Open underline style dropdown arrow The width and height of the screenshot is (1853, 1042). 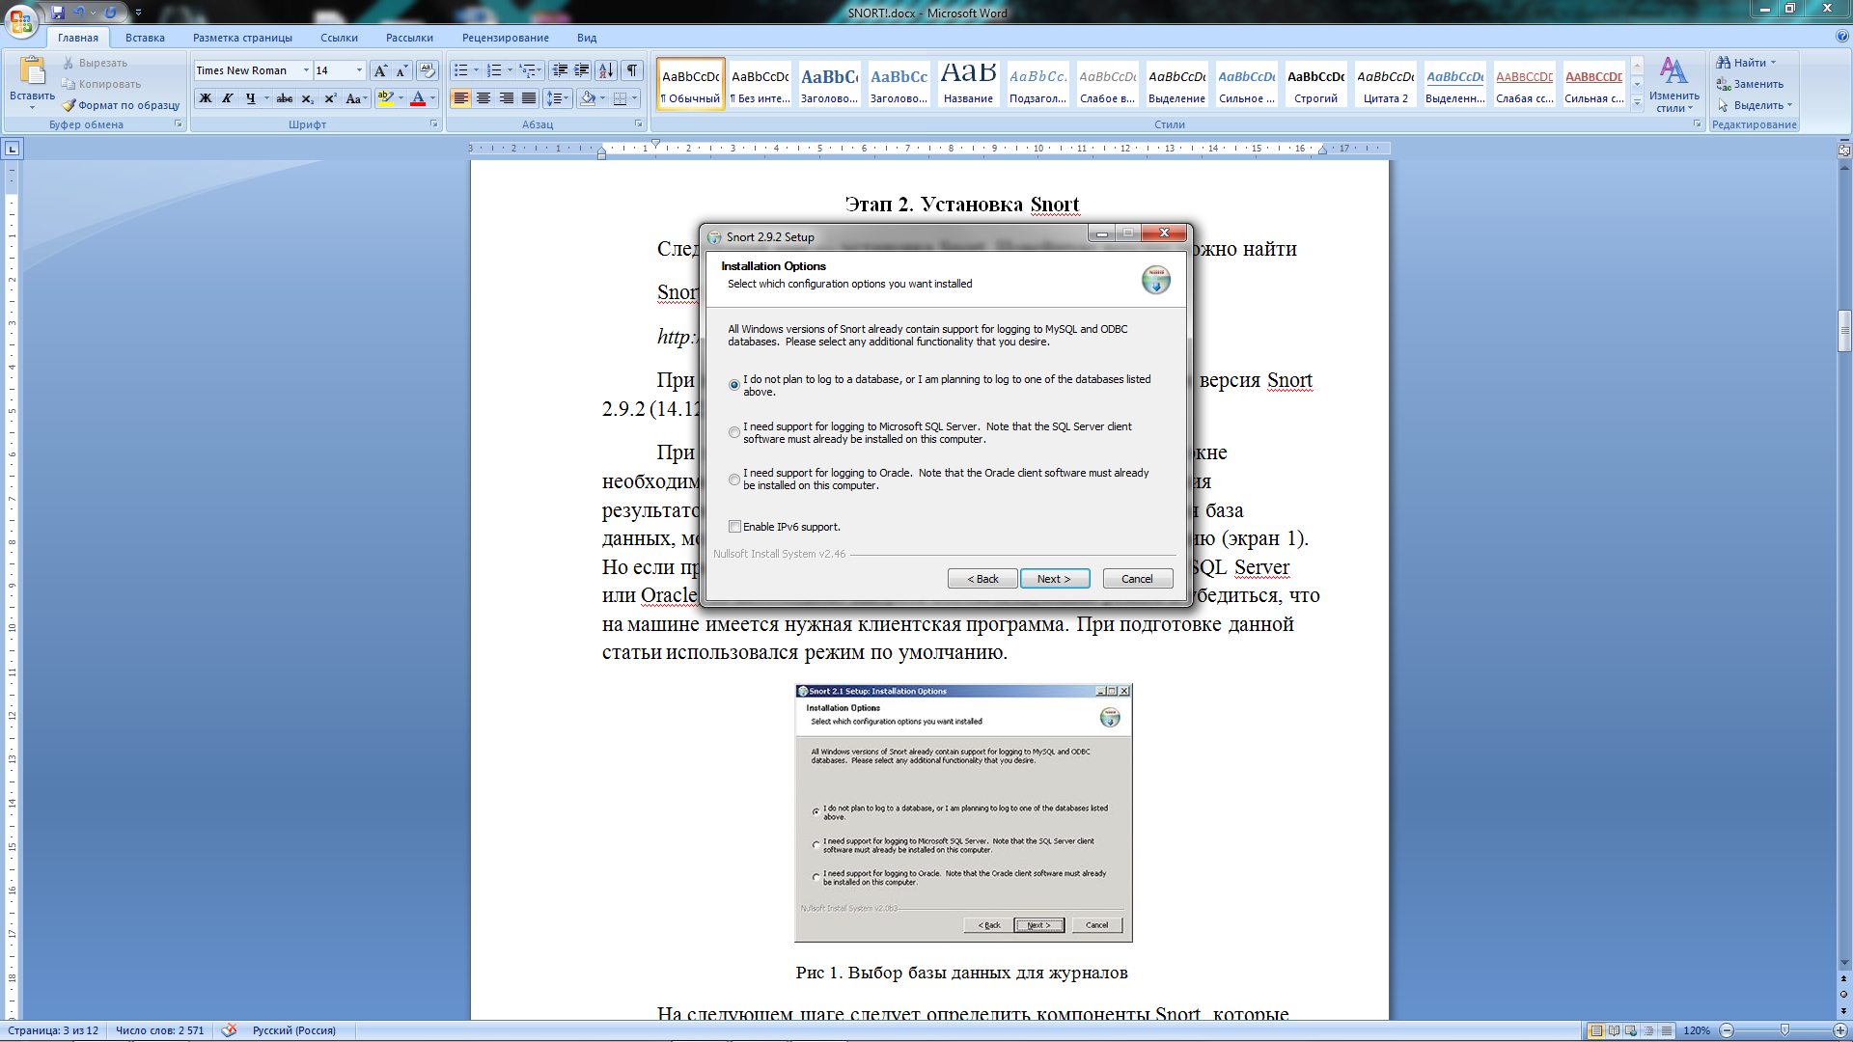tap(266, 98)
